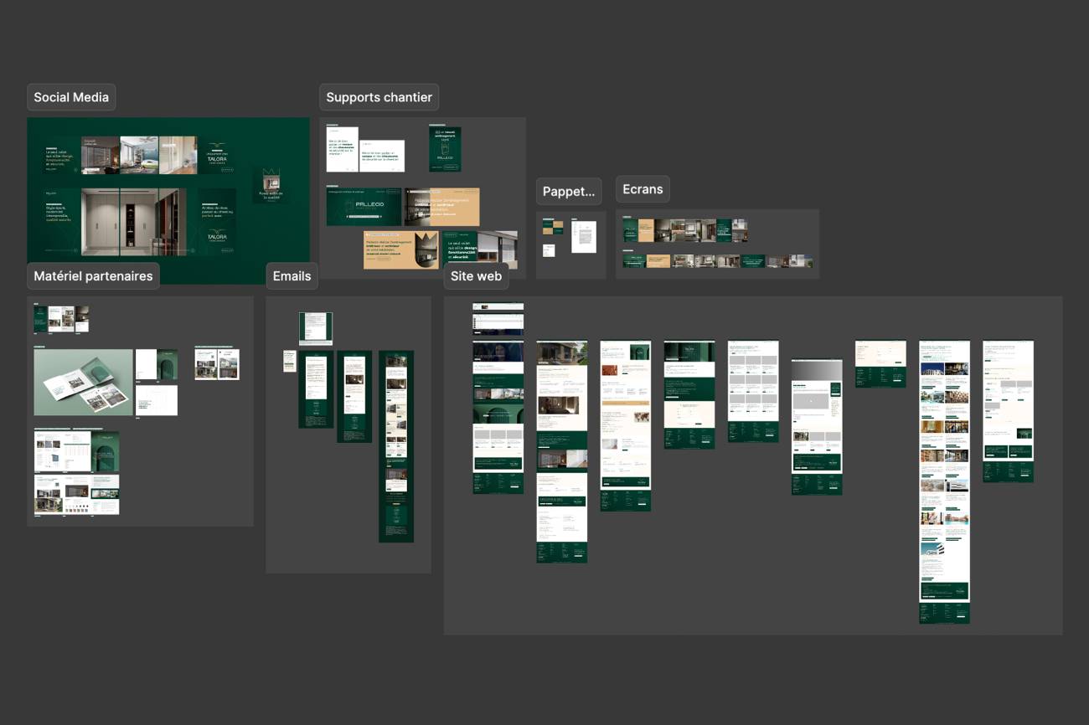Select the Site web section label

[x=476, y=275]
